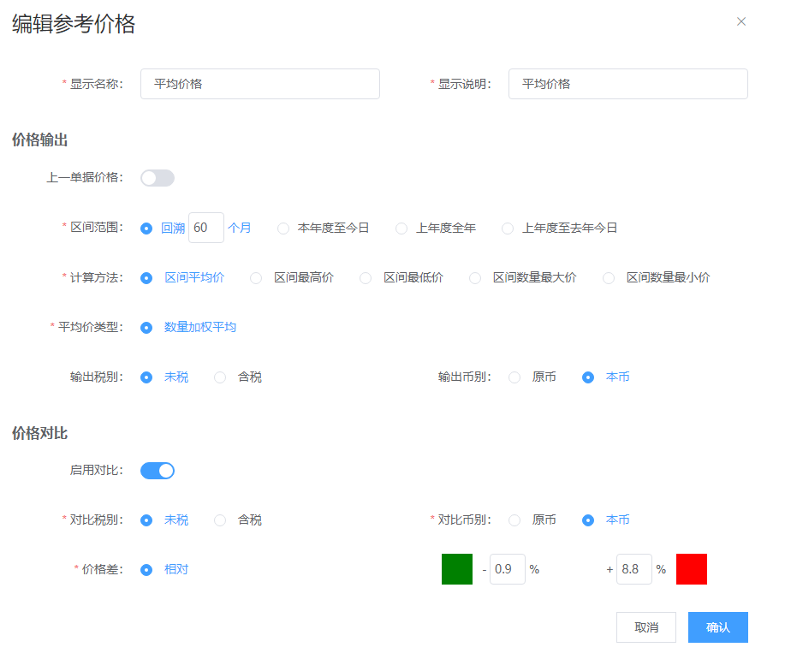Click the 显示名称 input field

259,84
